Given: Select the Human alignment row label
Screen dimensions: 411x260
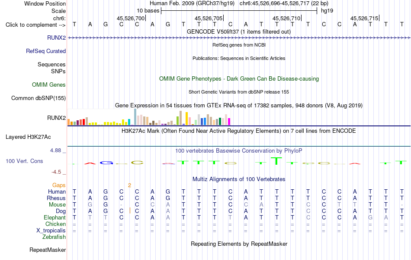Looking at the screenshot, I should (57, 191).
